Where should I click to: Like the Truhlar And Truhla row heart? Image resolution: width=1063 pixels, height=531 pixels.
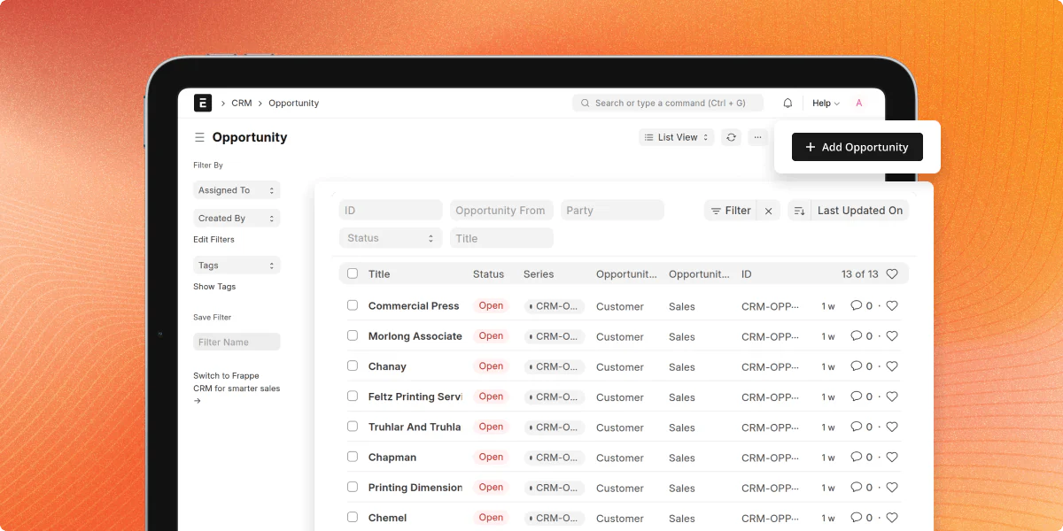tap(892, 427)
